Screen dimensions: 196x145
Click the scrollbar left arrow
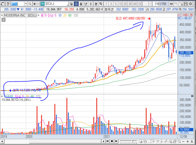click(2, 141)
